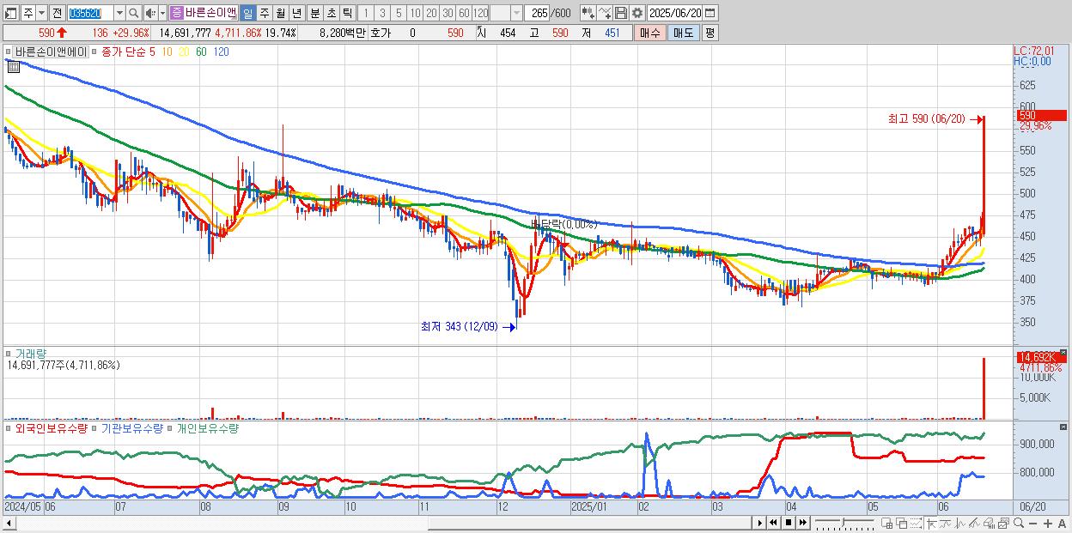The height and width of the screenshot is (533, 1072).
Task: Toggle the 바른손이앤에이 price series label
Action: coord(50,51)
